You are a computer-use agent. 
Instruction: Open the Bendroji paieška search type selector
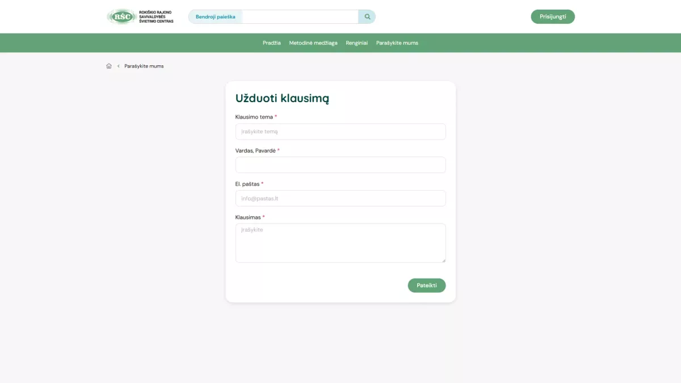coord(216,17)
